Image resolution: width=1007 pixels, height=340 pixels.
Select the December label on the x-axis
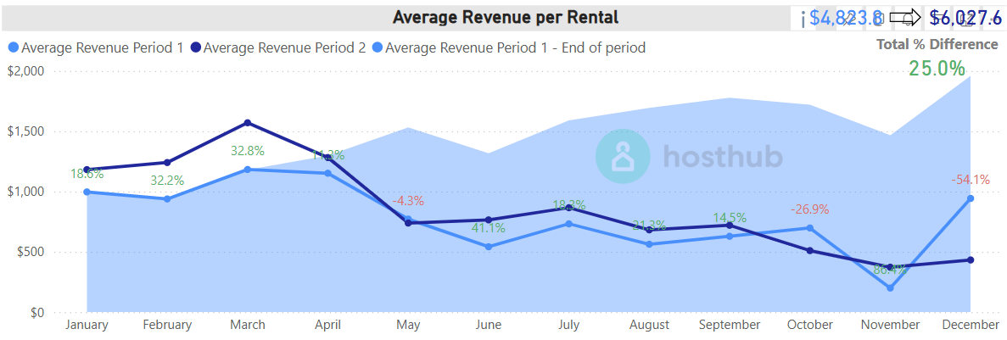[970, 325]
